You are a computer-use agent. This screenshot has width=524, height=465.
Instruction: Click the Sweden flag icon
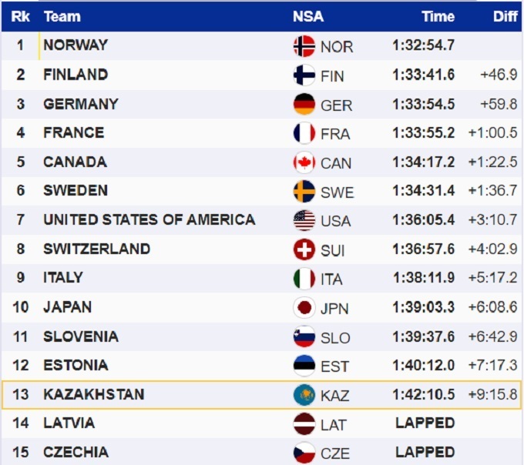(304, 192)
